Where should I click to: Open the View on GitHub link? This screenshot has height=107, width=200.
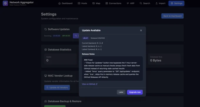90,84
